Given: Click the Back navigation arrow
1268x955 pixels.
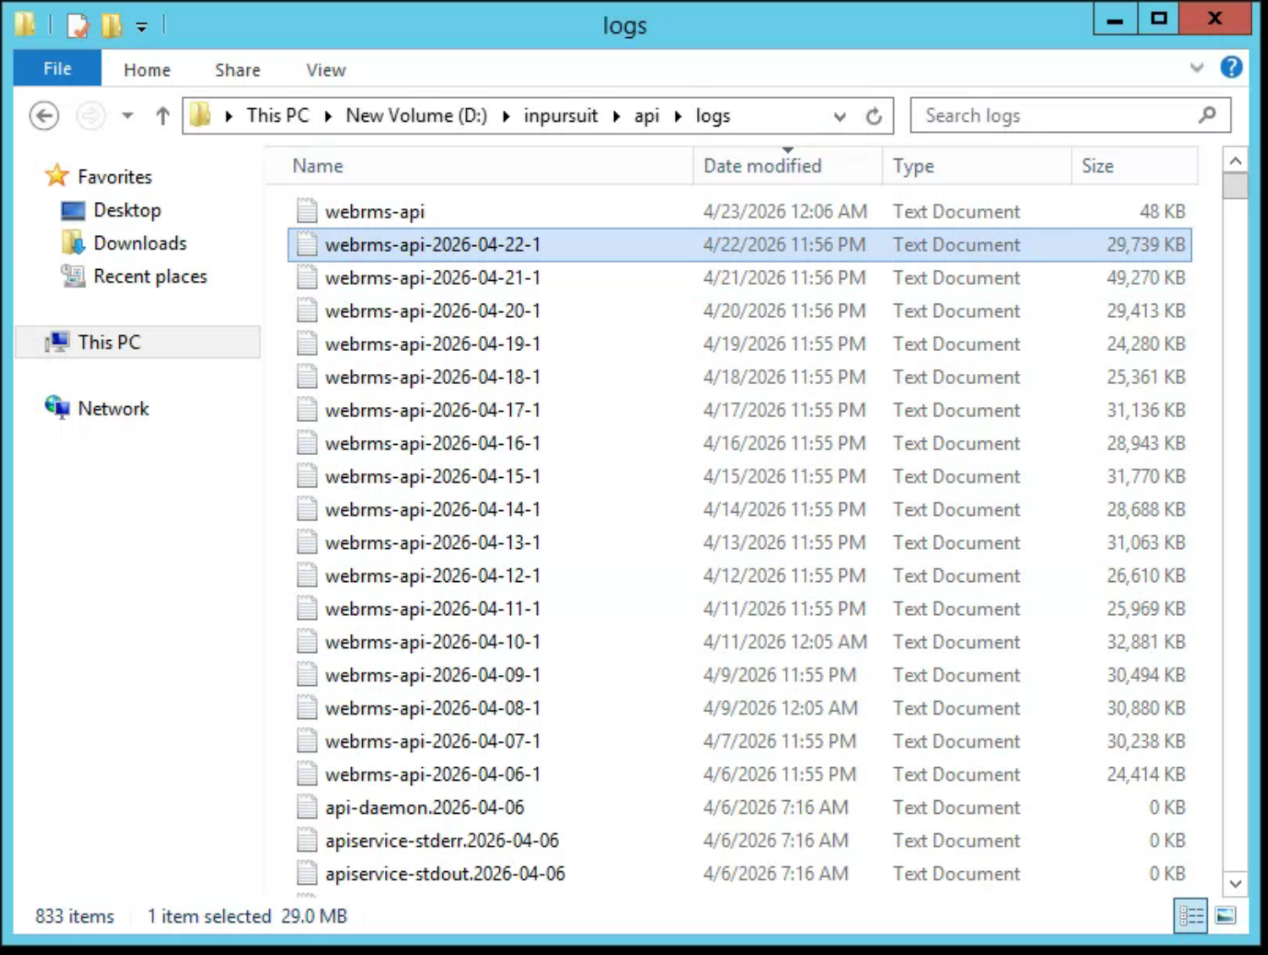Looking at the screenshot, I should point(44,116).
